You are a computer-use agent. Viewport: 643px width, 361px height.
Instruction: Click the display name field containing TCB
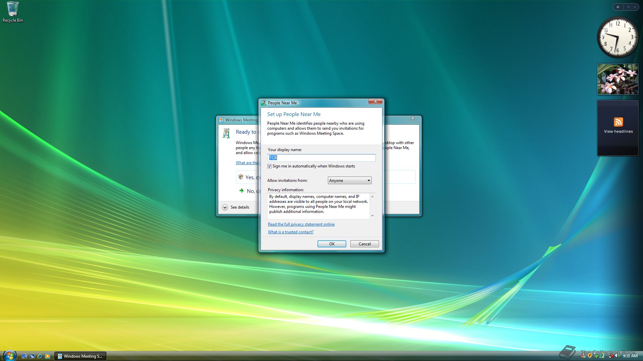coord(321,158)
